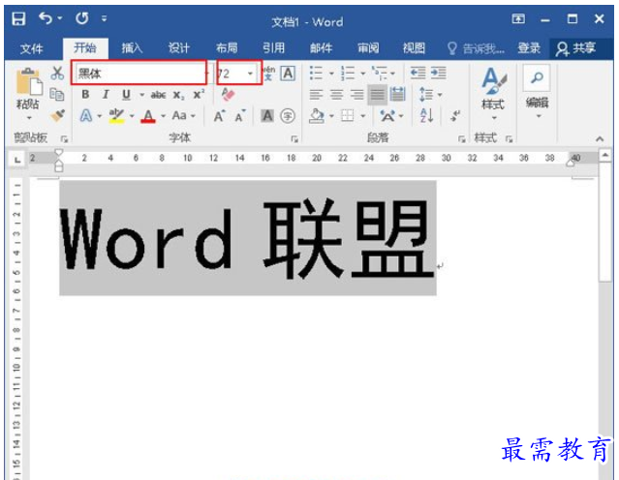Click the font name box showing 黑体

tap(139, 73)
